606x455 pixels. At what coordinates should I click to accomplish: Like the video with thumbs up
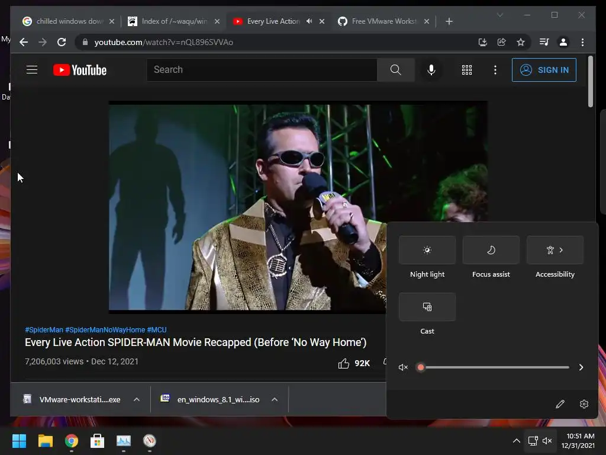click(x=344, y=363)
